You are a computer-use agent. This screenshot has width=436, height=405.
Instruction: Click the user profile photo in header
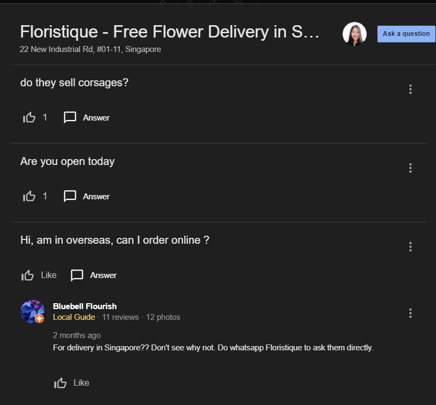click(x=354, y=34)
